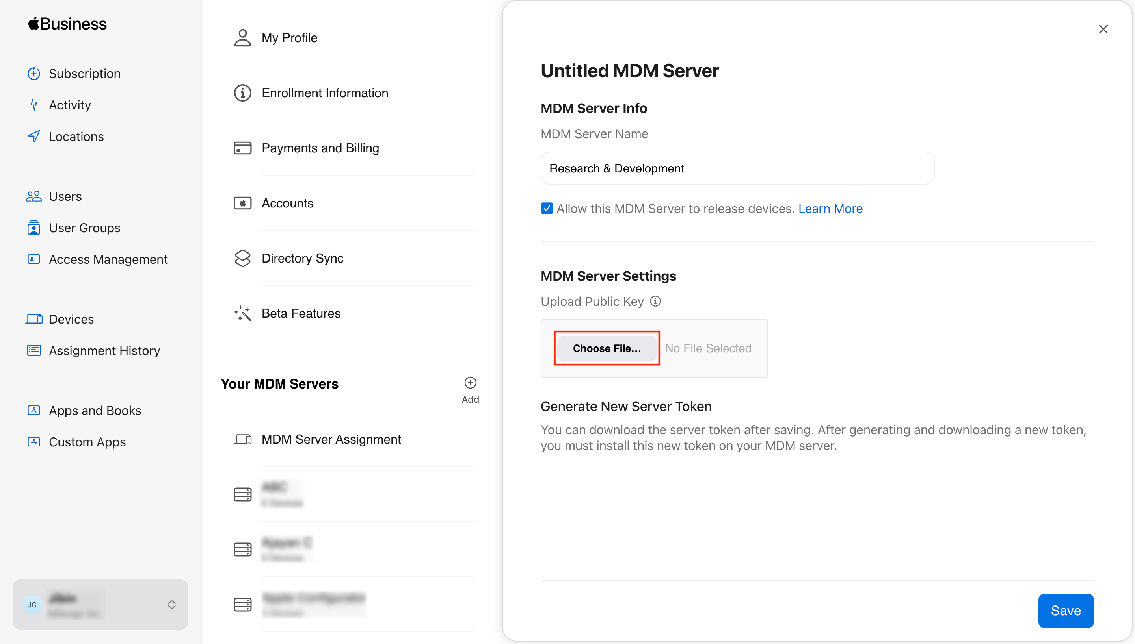Click the Access Management card icon
1135x644 pixels.
(x=34, y=259)
